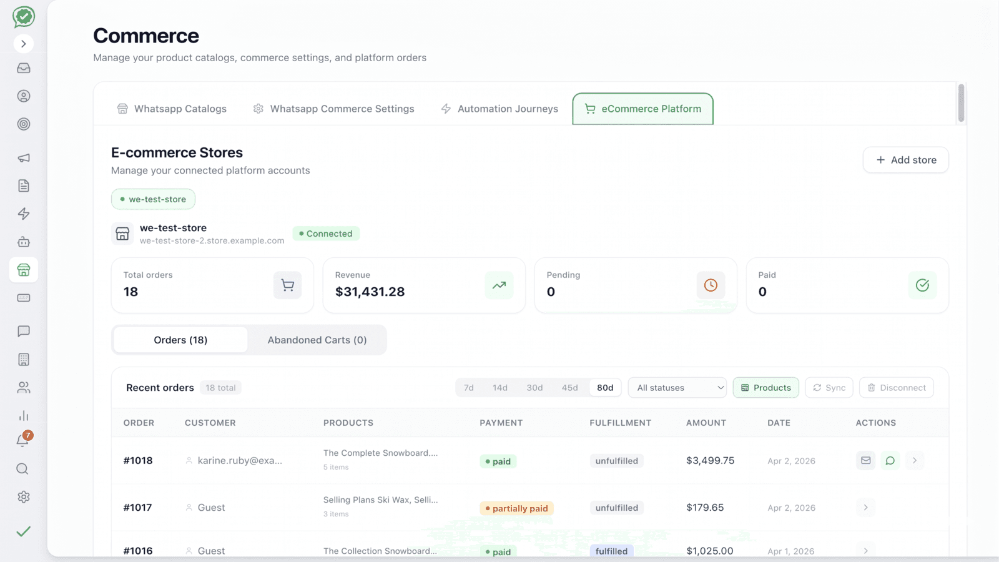Expand order #1016 details chevron
The image size is (999, 562).
click(x=865, y=551)
